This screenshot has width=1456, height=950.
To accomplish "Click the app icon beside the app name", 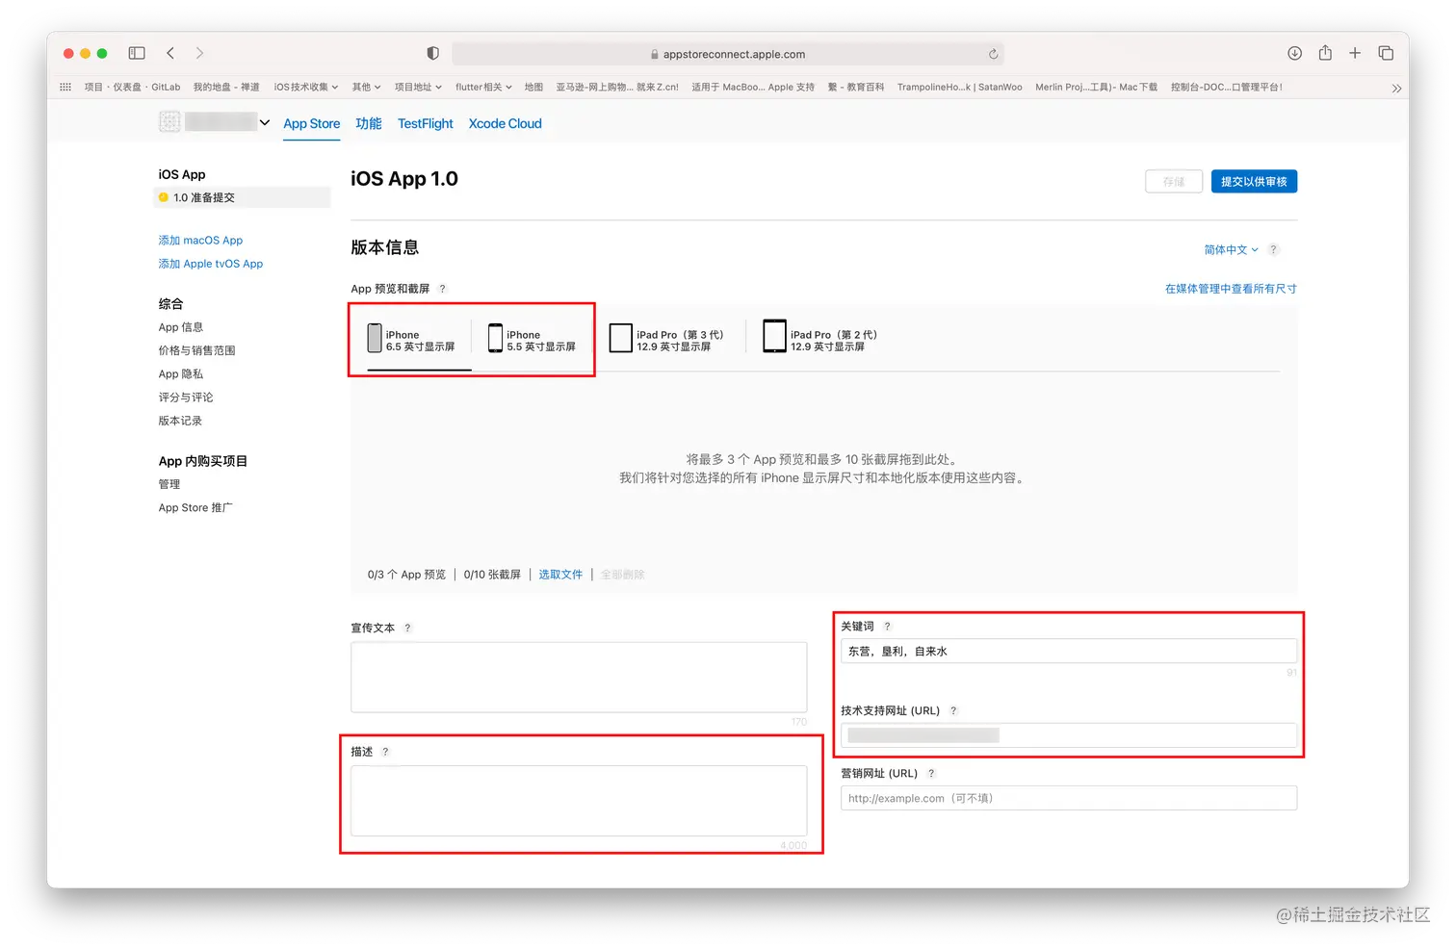I will (x=169, y=121).
